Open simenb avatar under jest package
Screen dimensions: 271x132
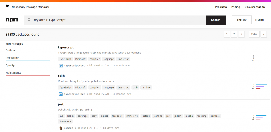(61, 128)
